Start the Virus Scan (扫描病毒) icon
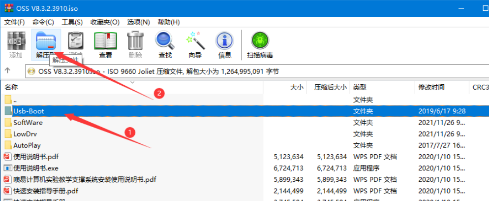 click(260, 43)
